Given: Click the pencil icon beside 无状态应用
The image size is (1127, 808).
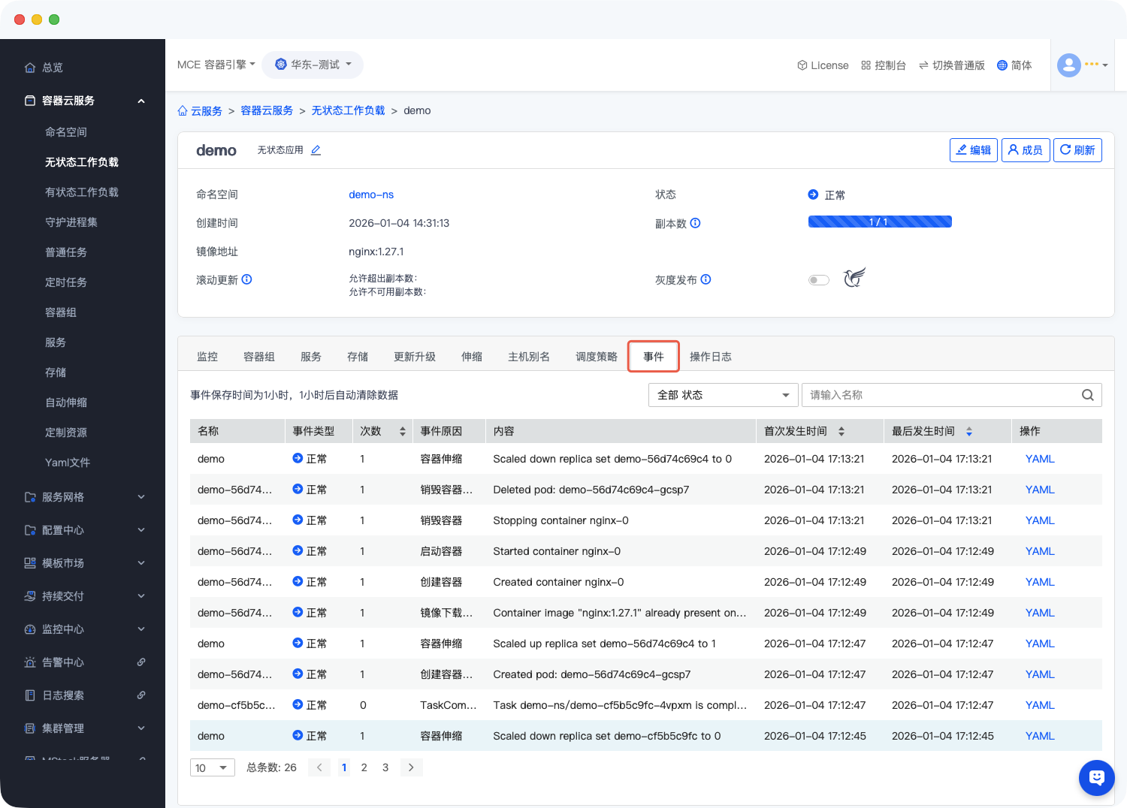Looking at the screenshot, I should click(316, 150).
